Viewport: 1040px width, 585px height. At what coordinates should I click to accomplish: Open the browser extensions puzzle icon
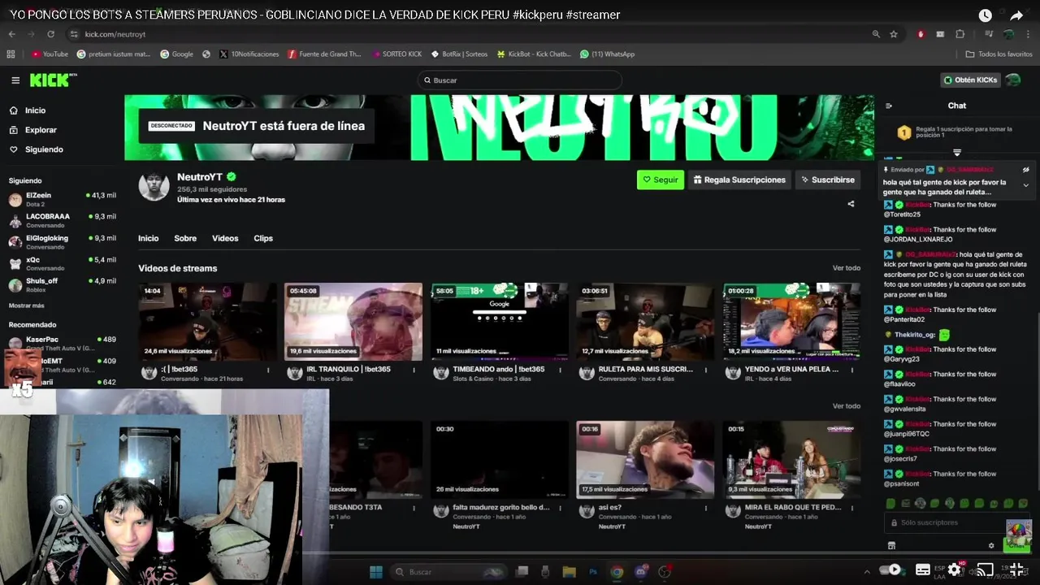(x=960, y=34)
